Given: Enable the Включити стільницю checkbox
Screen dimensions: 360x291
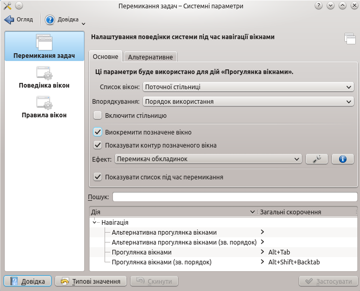Looking at the screenshot, I should [97, 115].
